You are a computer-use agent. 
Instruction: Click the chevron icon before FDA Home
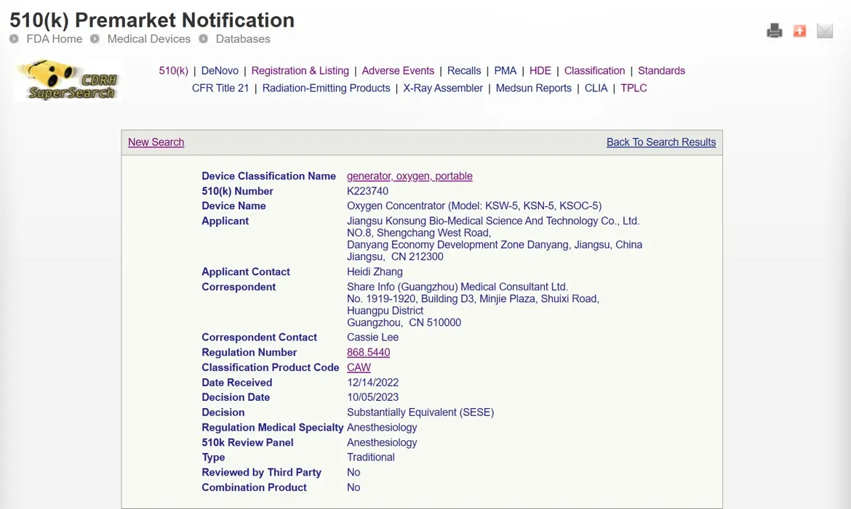point(13,38)
